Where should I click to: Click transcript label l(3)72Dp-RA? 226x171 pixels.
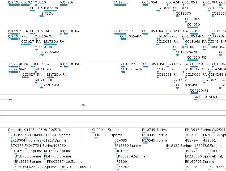pos(54,42)
